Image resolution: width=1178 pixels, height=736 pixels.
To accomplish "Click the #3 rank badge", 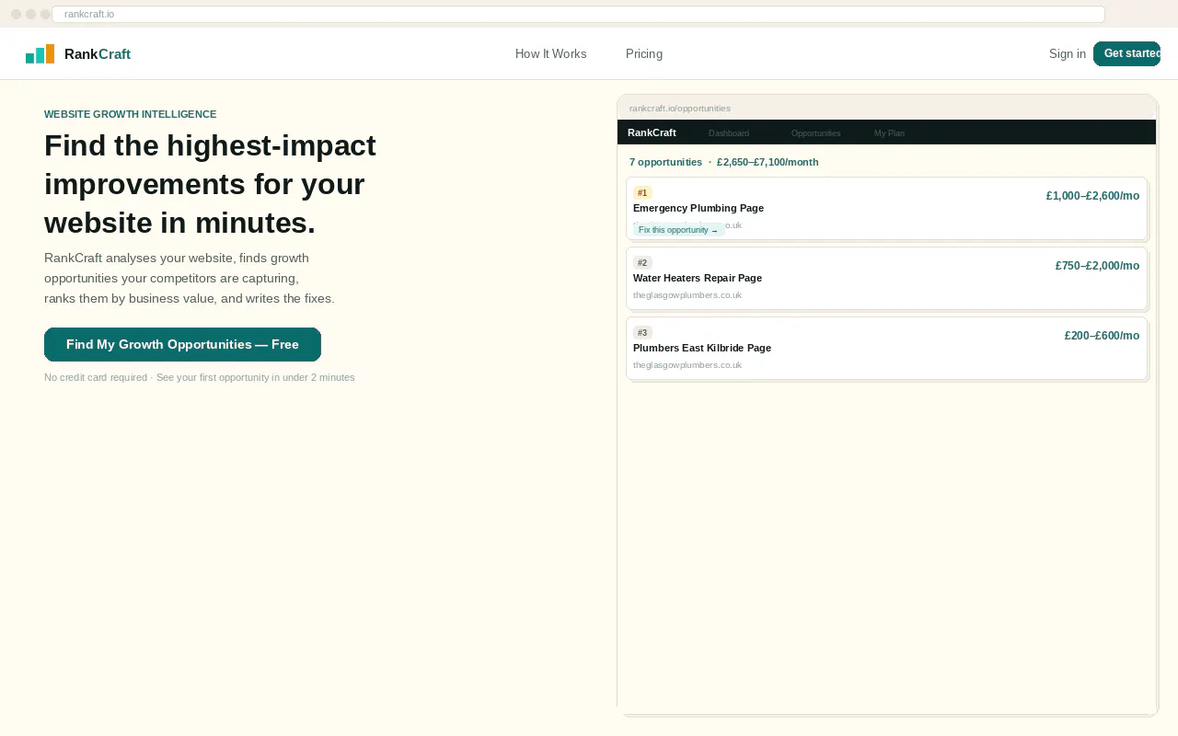I will tap(642, 332).
